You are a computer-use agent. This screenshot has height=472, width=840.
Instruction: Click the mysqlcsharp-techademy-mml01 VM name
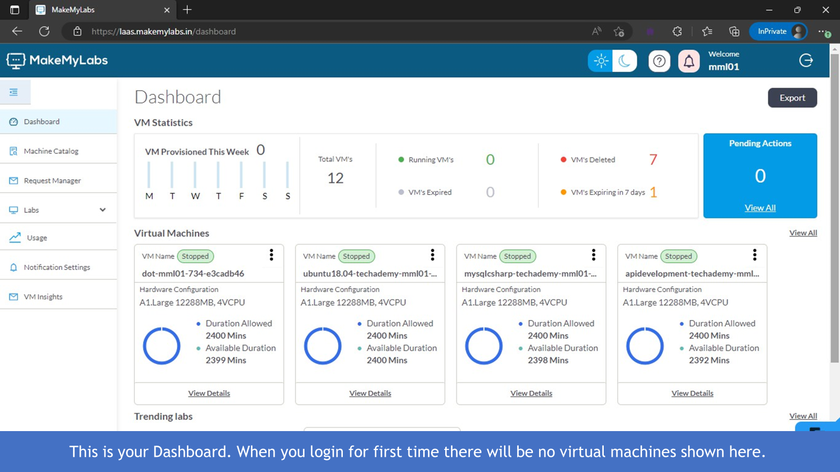[530, 274]
